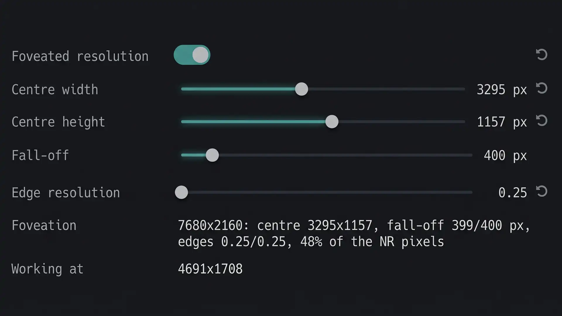
Task: Click the 0.25 edge resolution value
Action: [513, 193]
